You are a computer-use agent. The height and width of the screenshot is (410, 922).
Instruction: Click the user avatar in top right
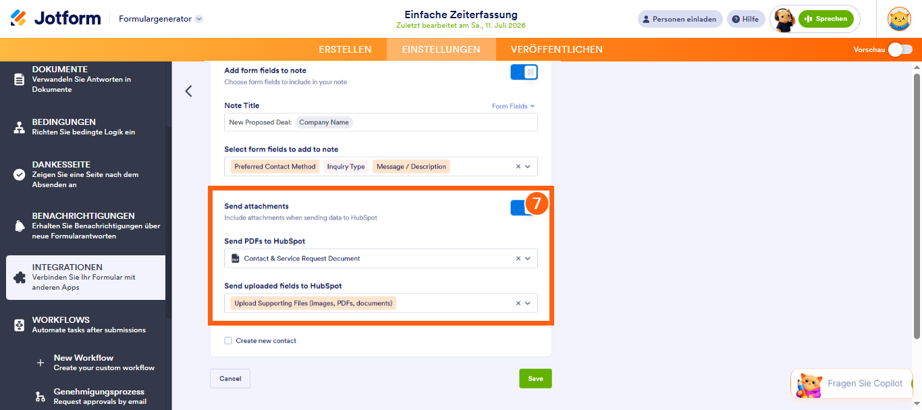tap(899, 19)
